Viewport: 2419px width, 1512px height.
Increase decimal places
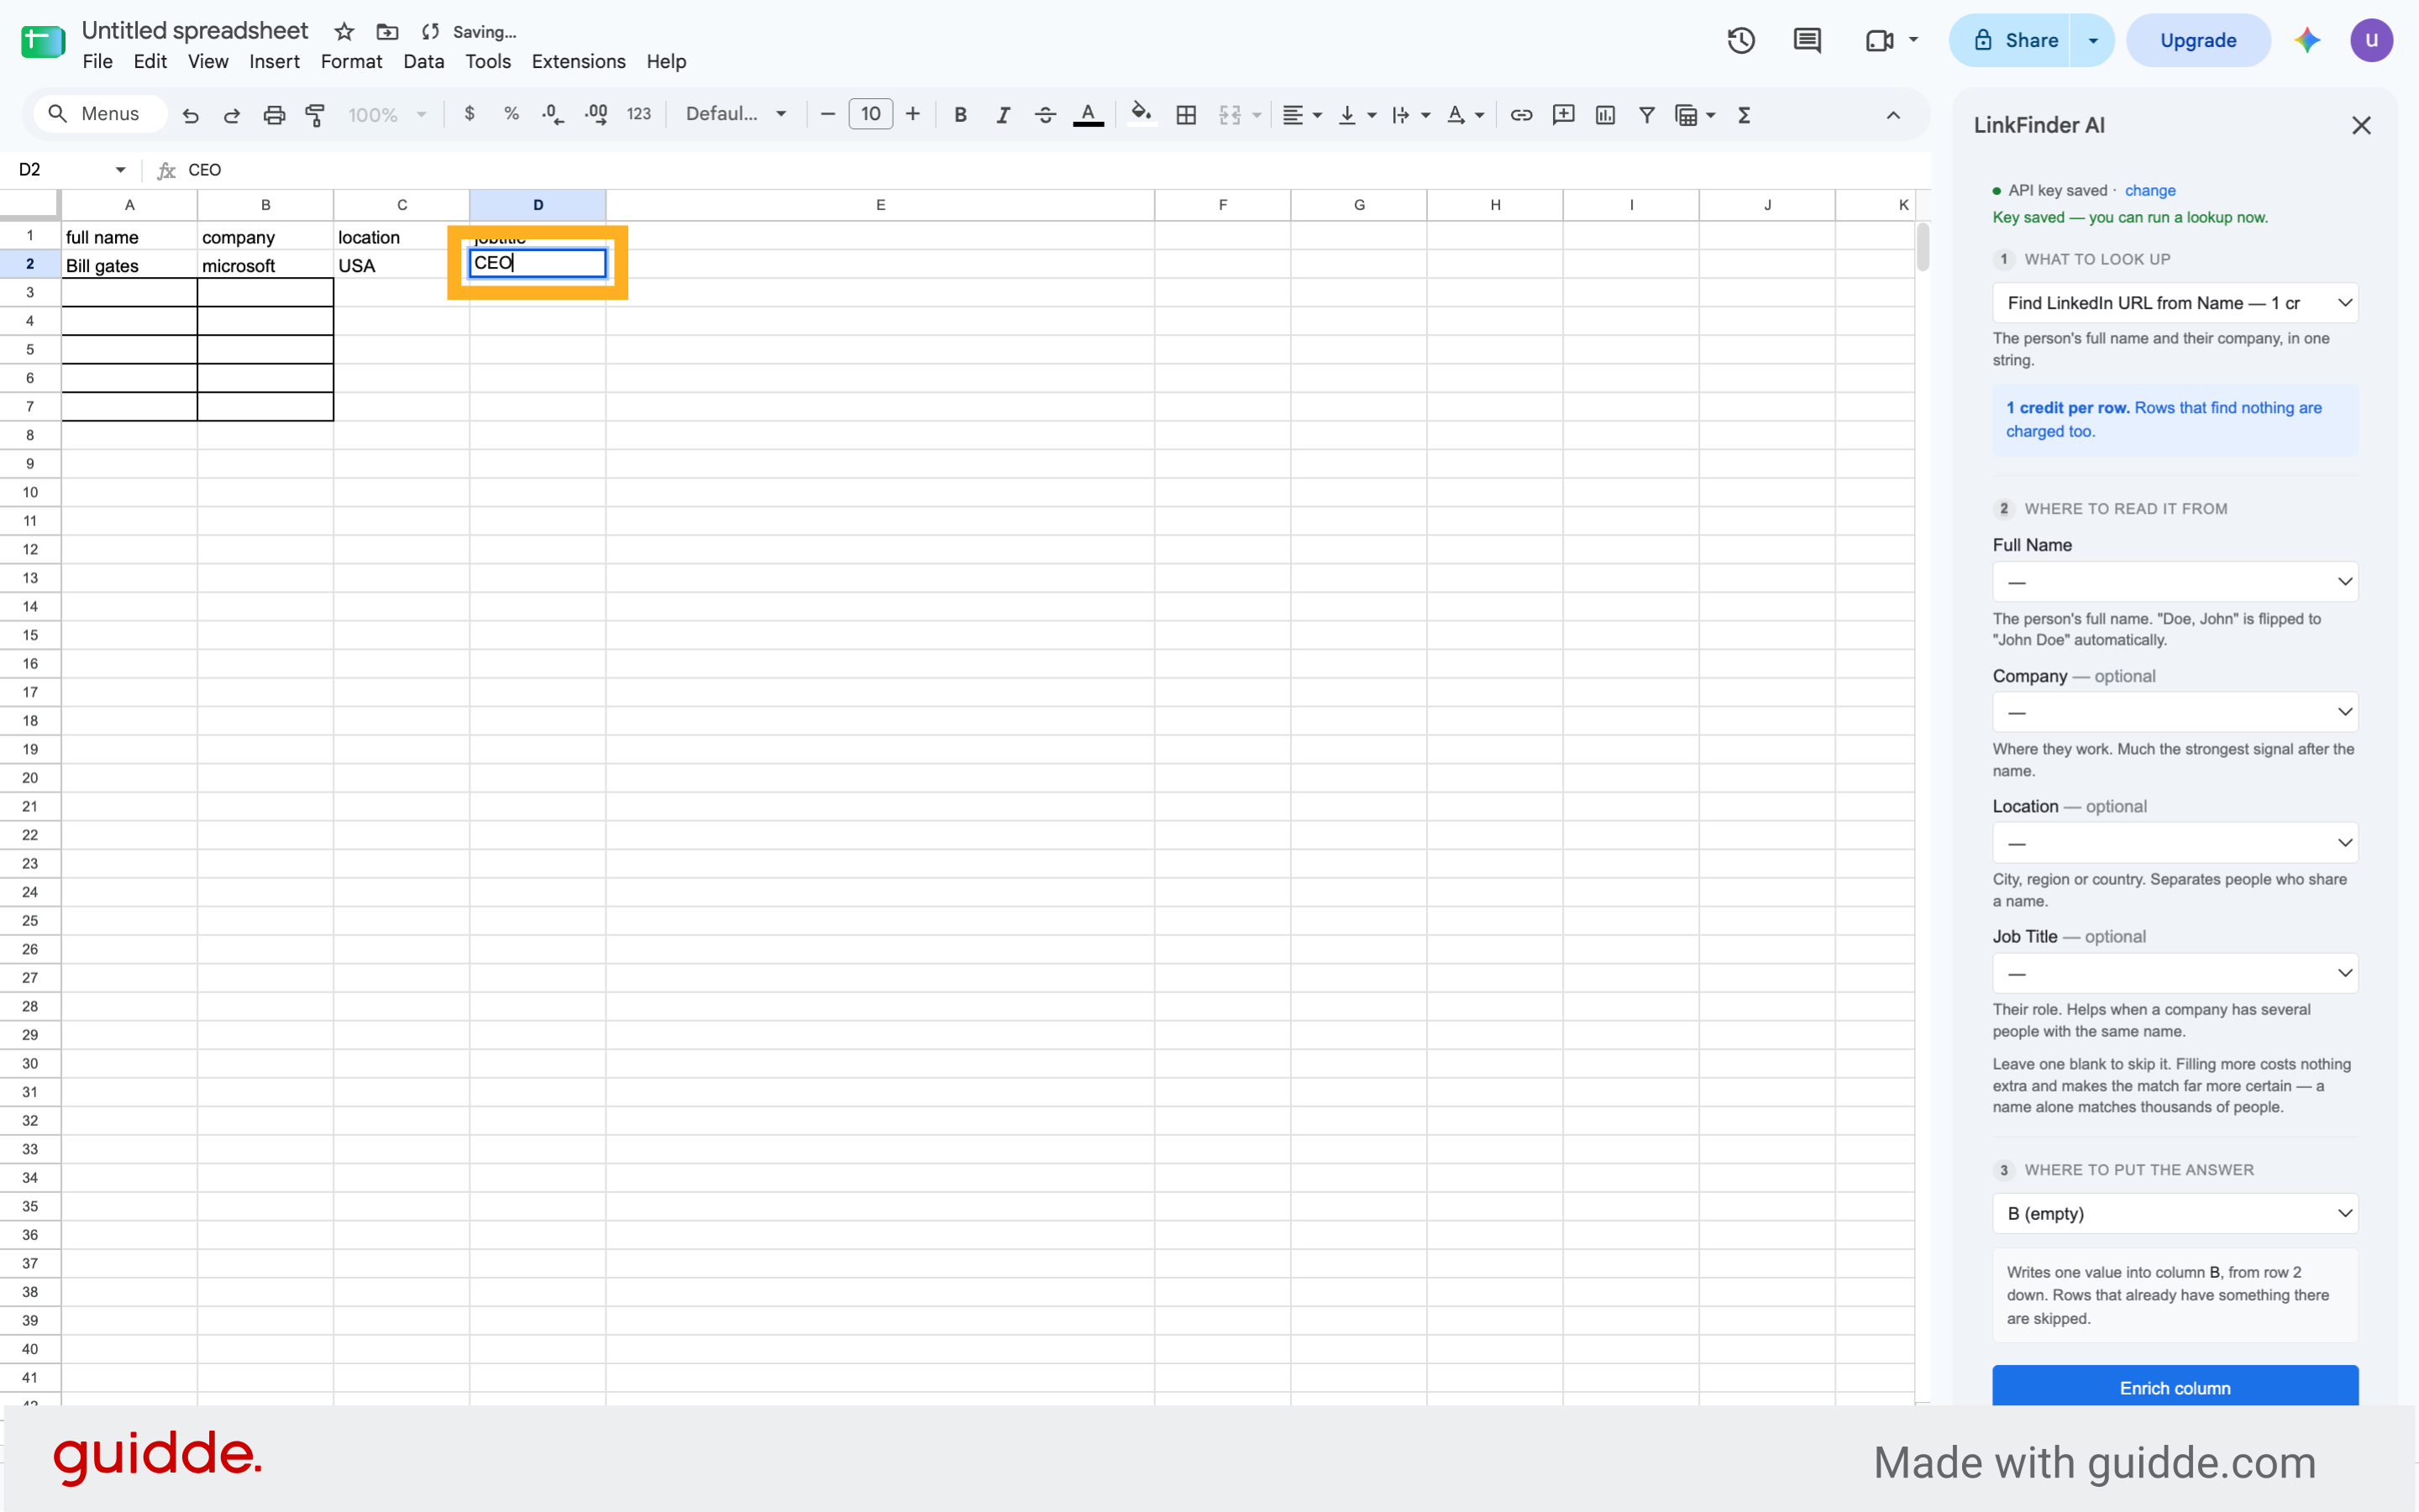(x=596, y=115)
